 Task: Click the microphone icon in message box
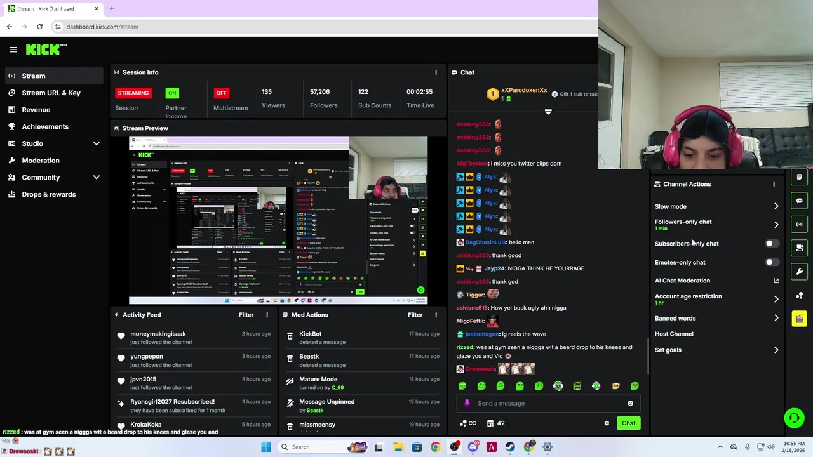click(467, 403)
